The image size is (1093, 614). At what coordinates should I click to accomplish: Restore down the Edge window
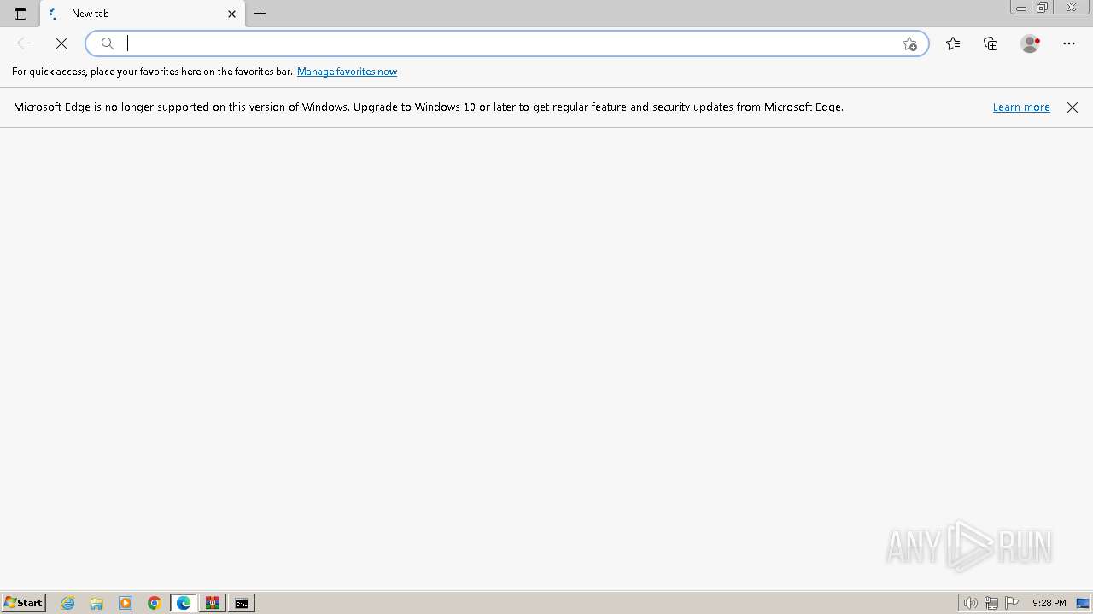[x=1043, y=7]
